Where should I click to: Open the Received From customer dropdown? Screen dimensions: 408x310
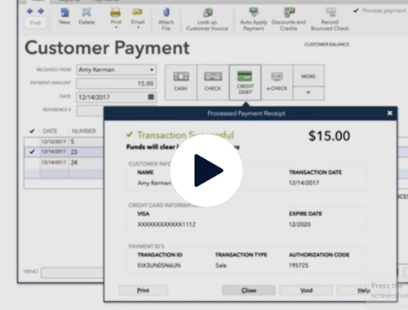(152, 70)
